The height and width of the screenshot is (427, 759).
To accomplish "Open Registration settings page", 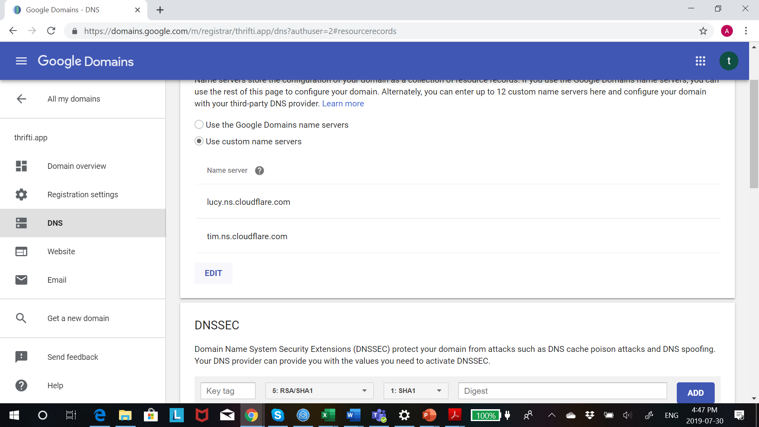I will (83, 195).
